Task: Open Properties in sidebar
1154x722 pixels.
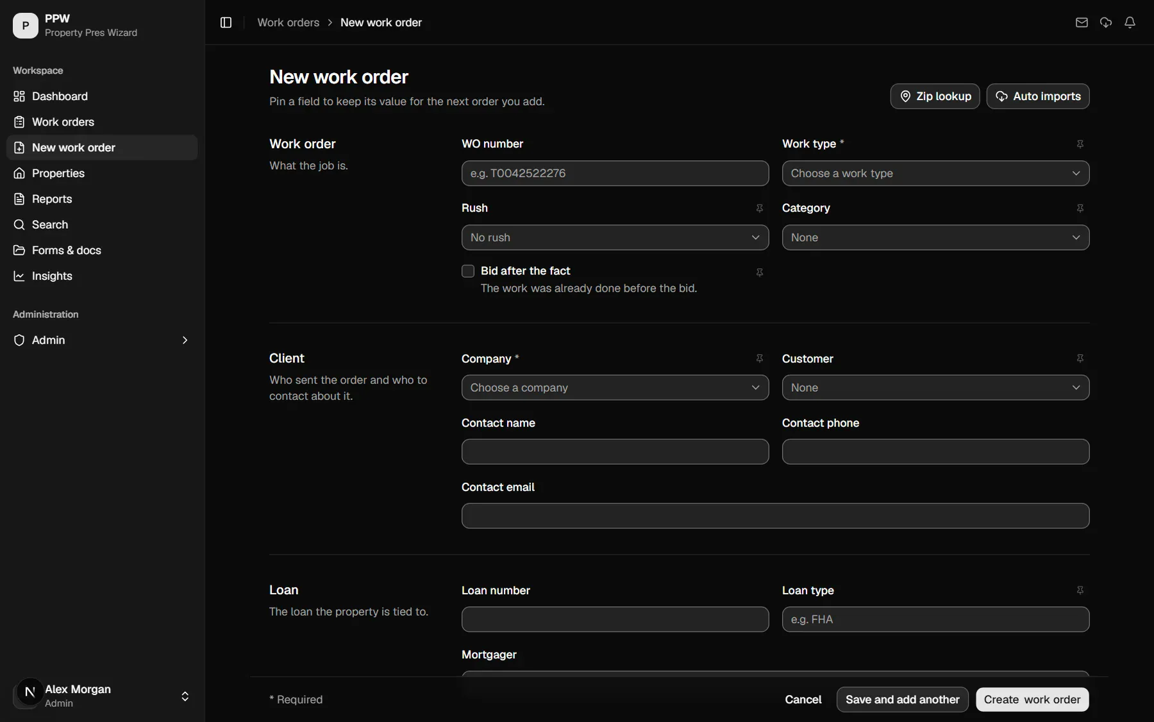Action: pos(102,173)
